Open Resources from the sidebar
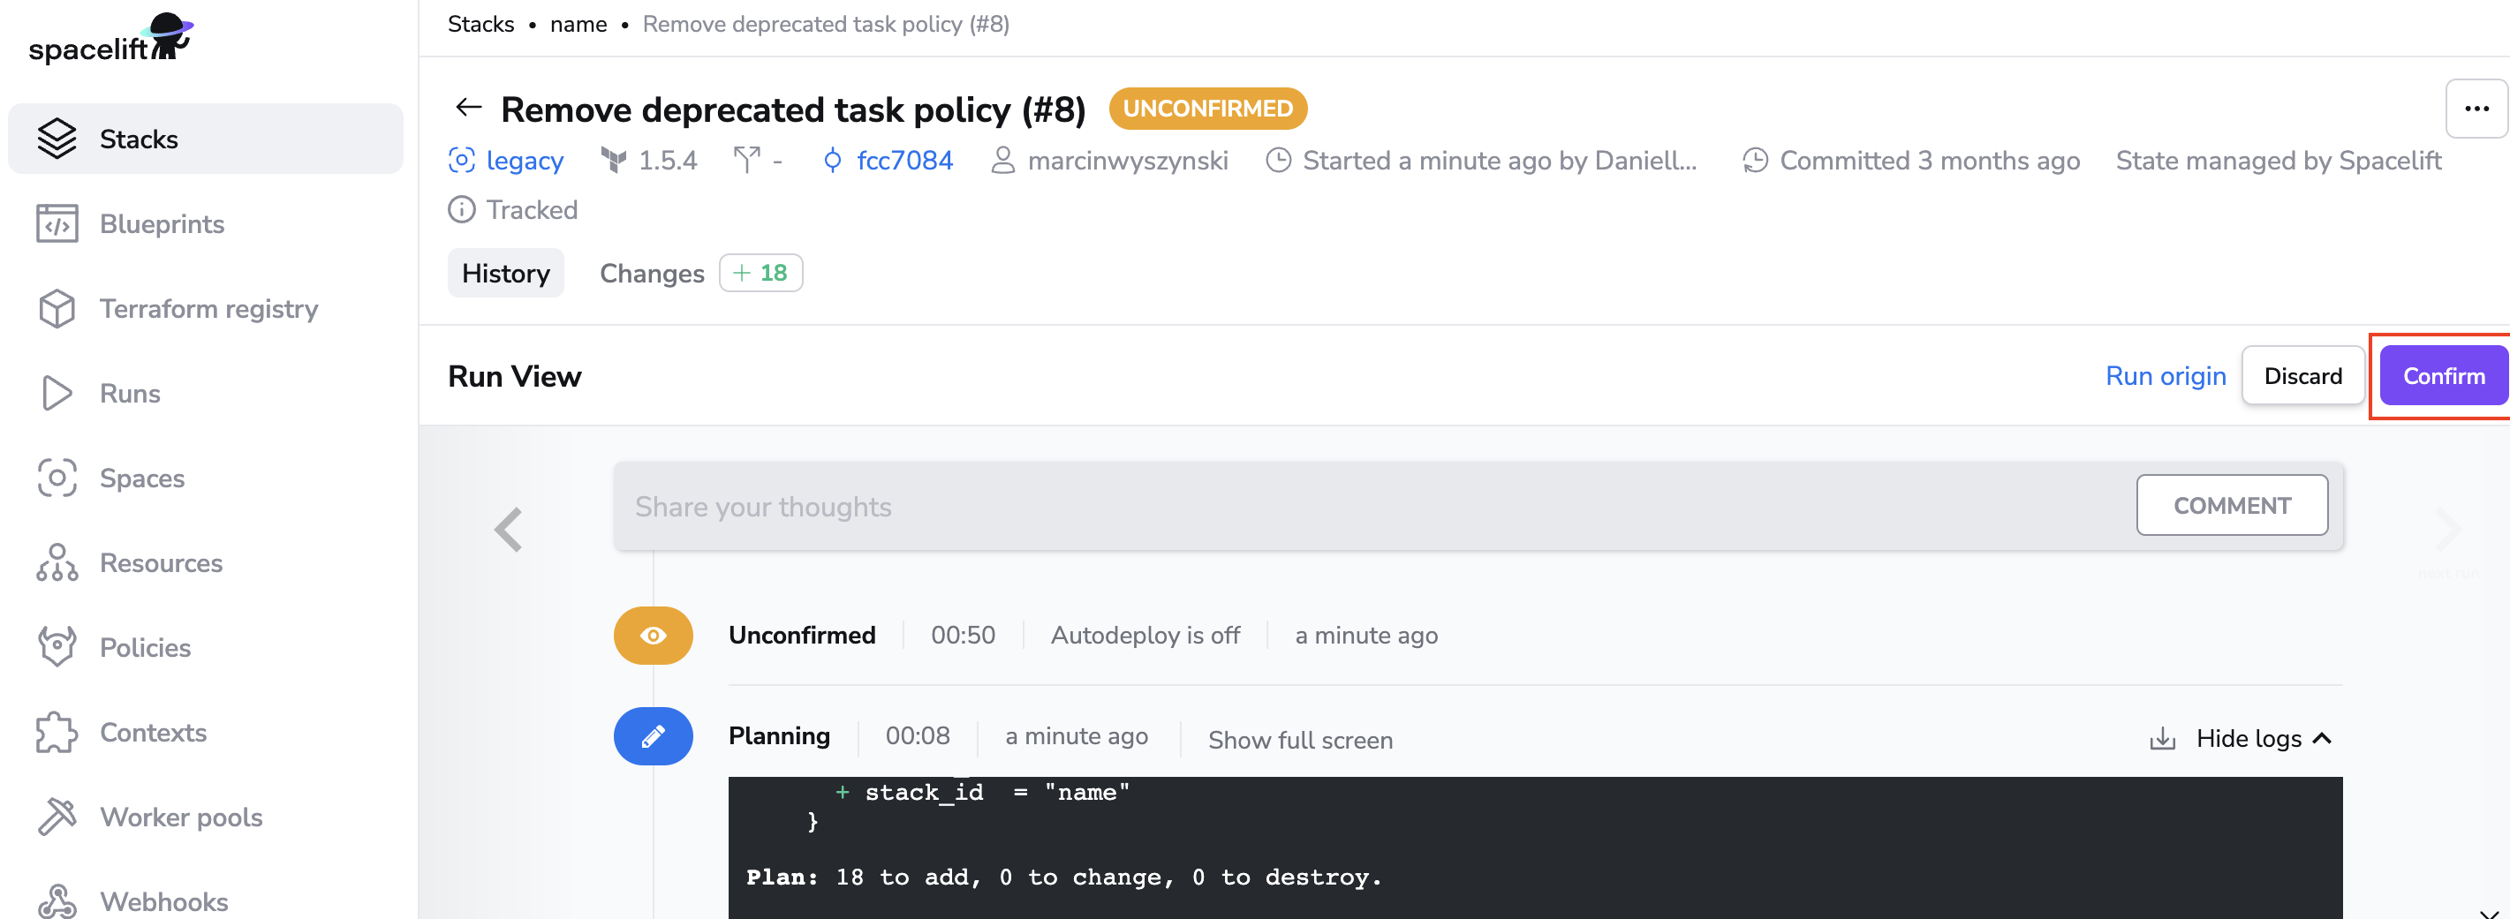Screen dimensions: 2510x919 161,562
